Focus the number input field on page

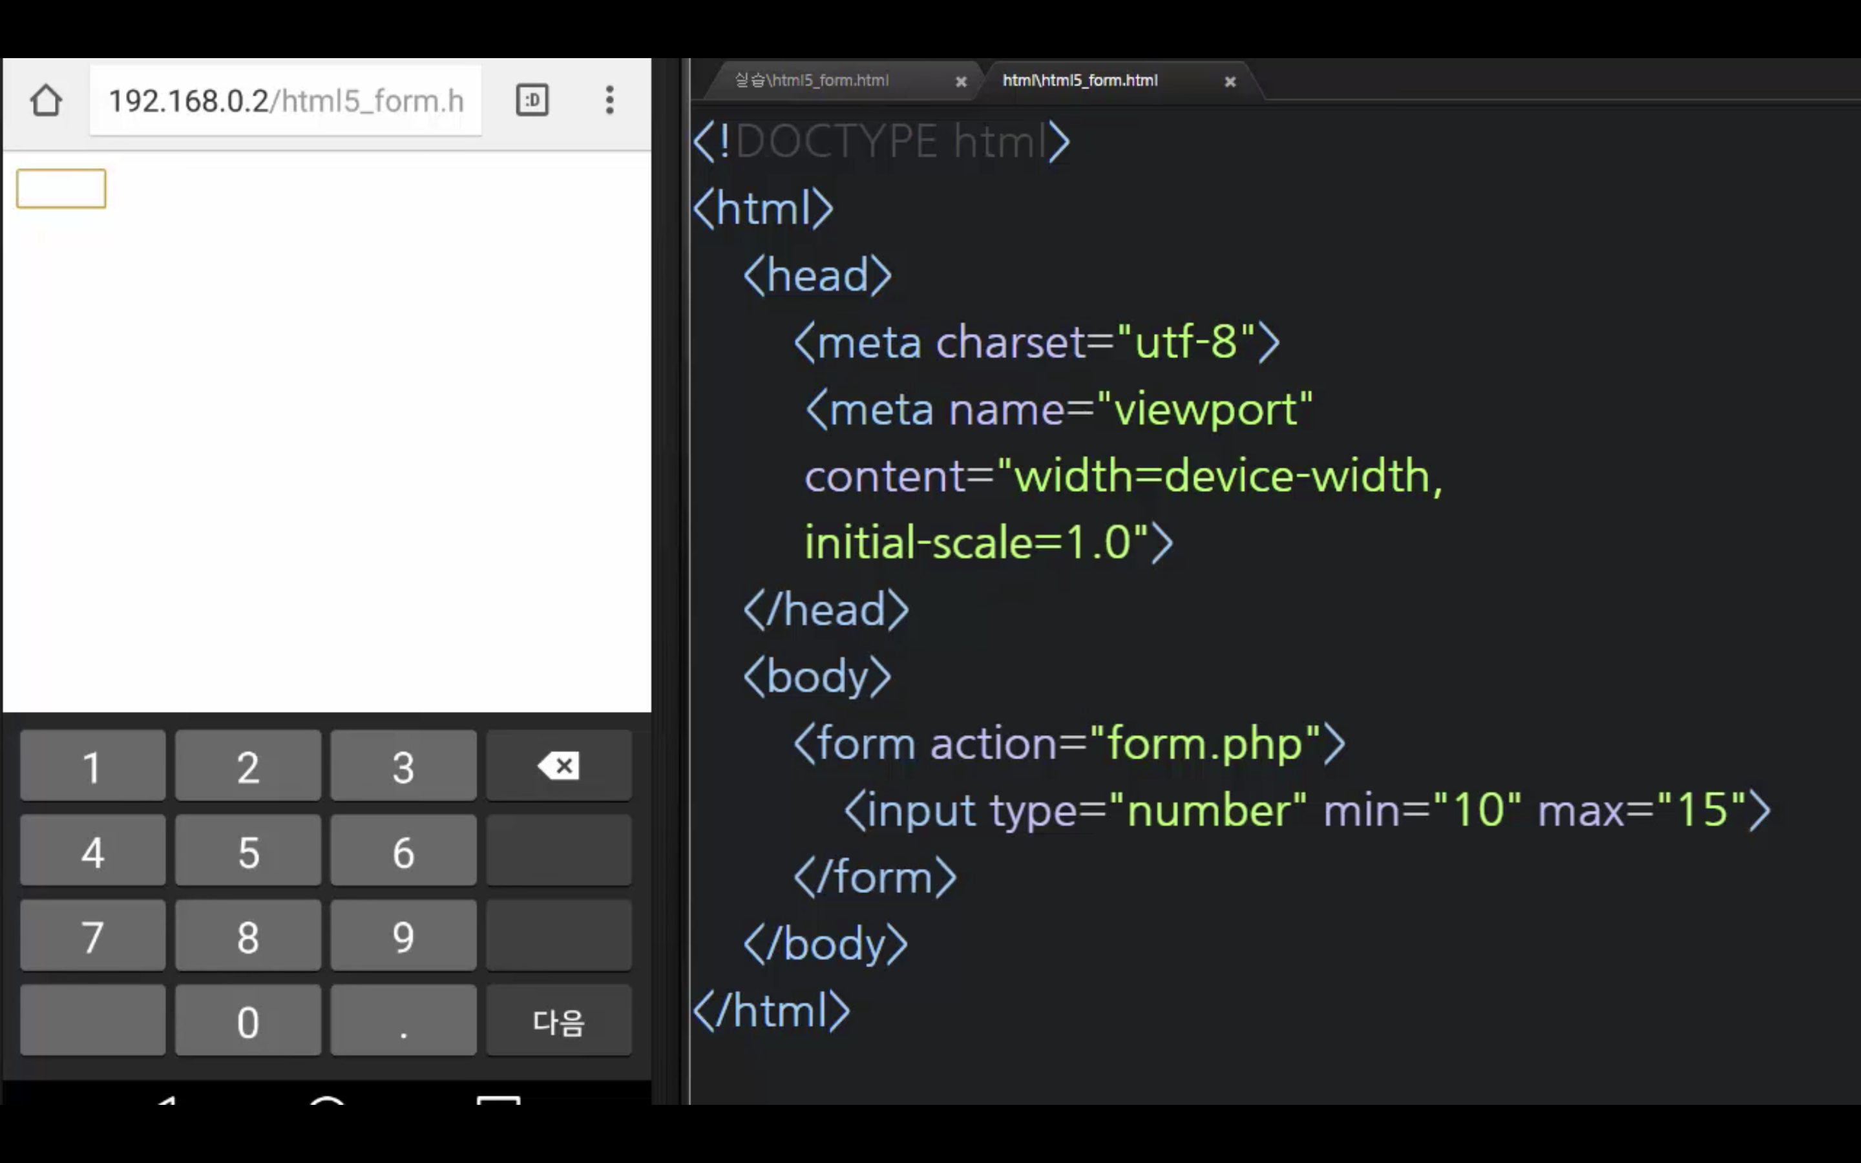[x=61, y=189]
